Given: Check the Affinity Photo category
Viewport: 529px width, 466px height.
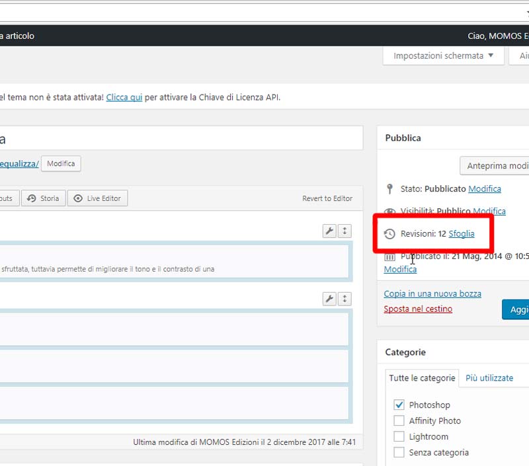Looking at the screenshot, I should tap(399, 420).
